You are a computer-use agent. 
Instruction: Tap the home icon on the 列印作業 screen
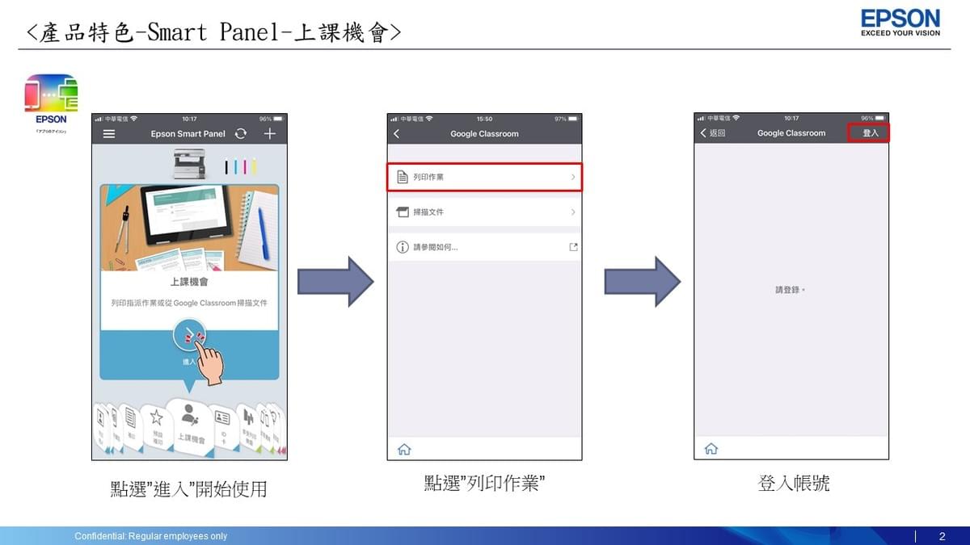tap(404, 449)
